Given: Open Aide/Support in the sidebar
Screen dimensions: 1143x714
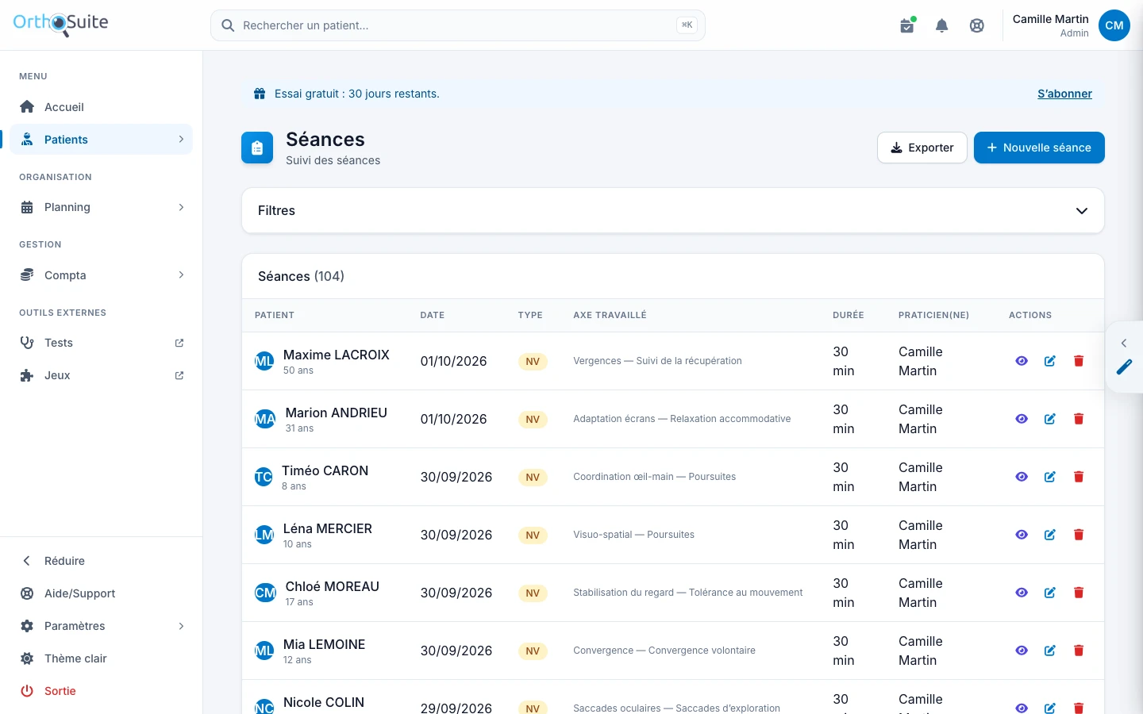Looking at the screenshot, I should pyautogui.click(x=102, y=593).
